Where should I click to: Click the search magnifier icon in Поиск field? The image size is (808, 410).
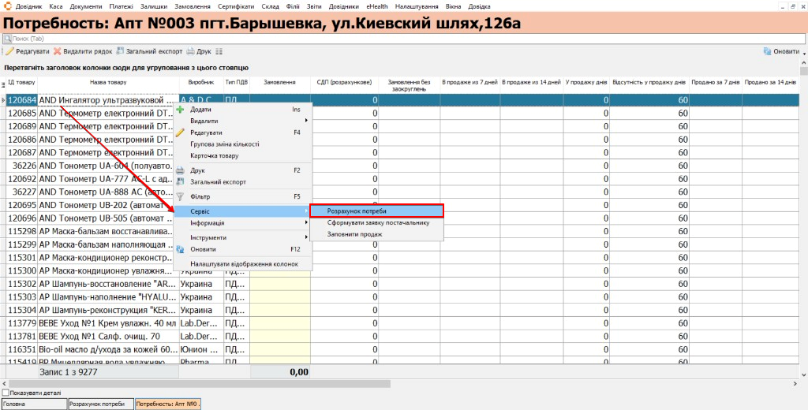point(7,39)
